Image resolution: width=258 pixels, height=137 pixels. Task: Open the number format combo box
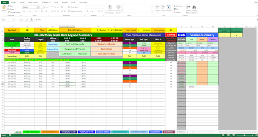pyautogui.click(x=95, y=7)
